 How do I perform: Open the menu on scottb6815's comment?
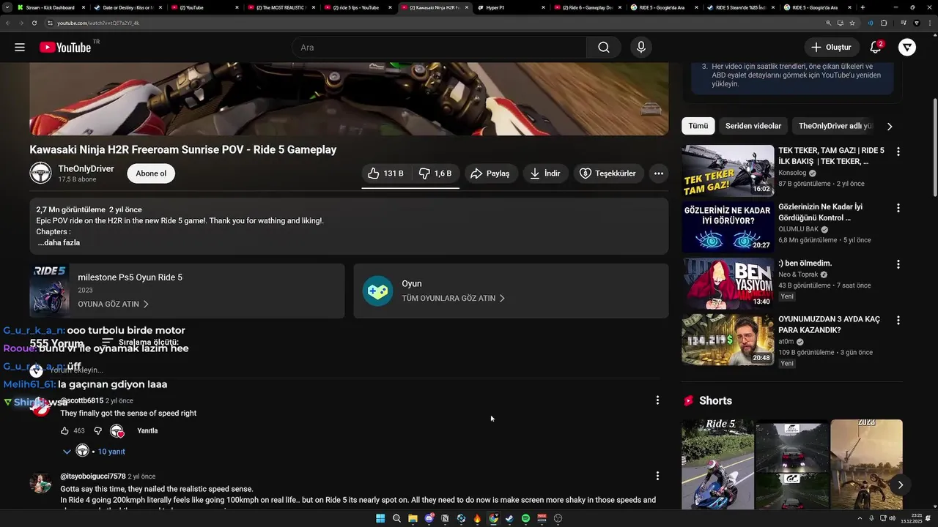point(657,400)
